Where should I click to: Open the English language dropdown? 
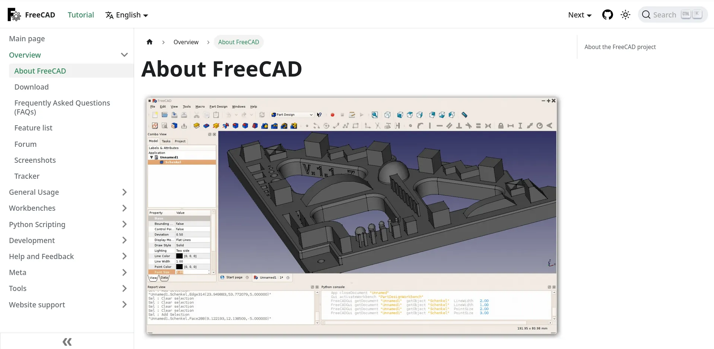pos(127,15)
